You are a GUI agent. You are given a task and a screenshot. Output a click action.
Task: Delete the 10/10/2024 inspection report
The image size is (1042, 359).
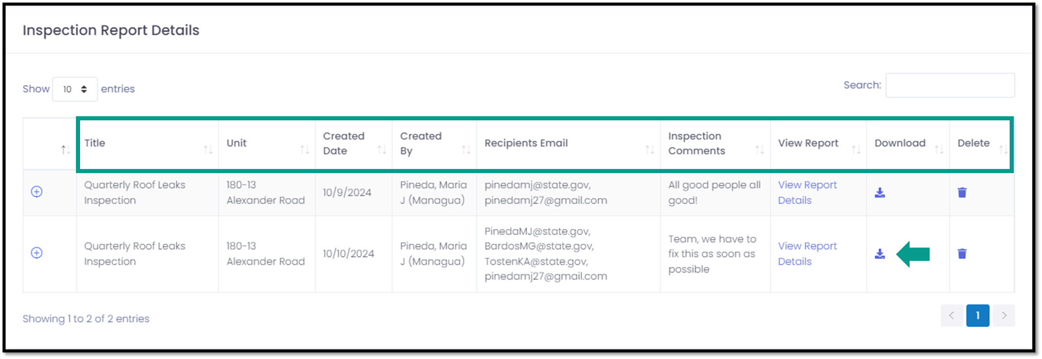[x=962, y=254]
